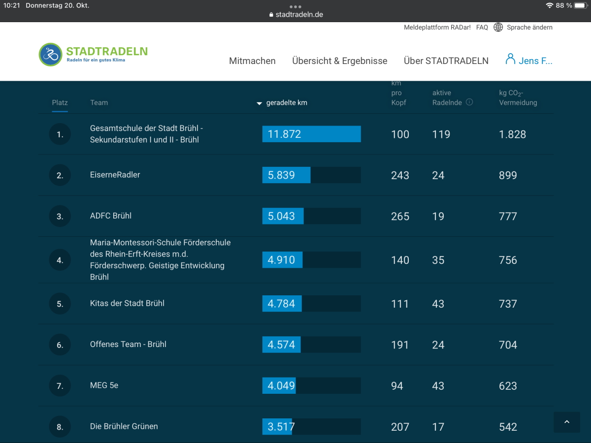Click the info icon next to aktive Radelnde
This screenshot has height=443, width=591.
point(469,102)
